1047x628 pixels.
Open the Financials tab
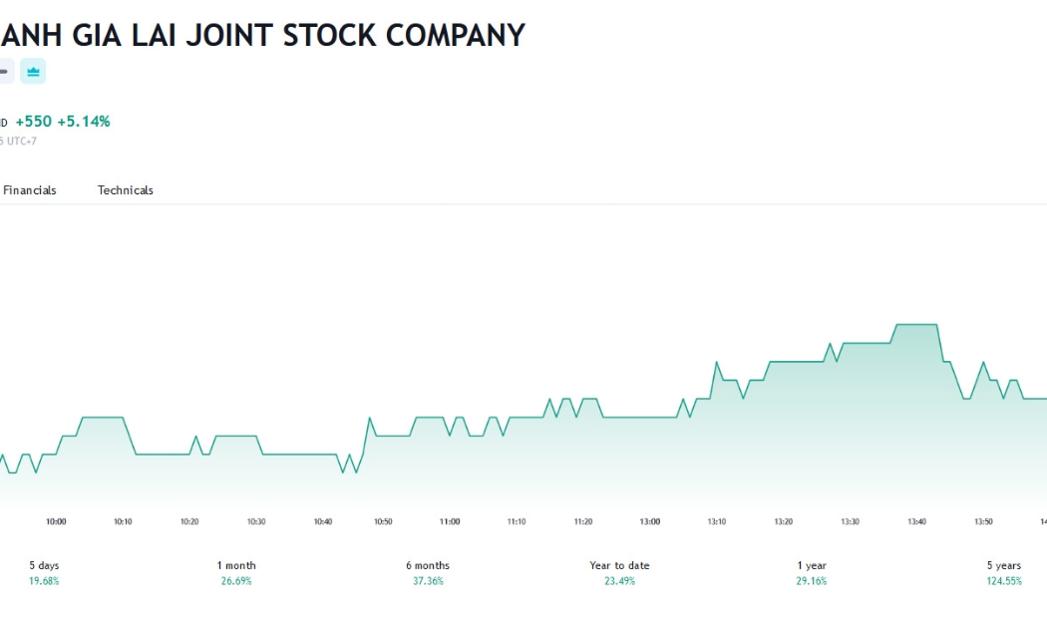click(29, 190)
